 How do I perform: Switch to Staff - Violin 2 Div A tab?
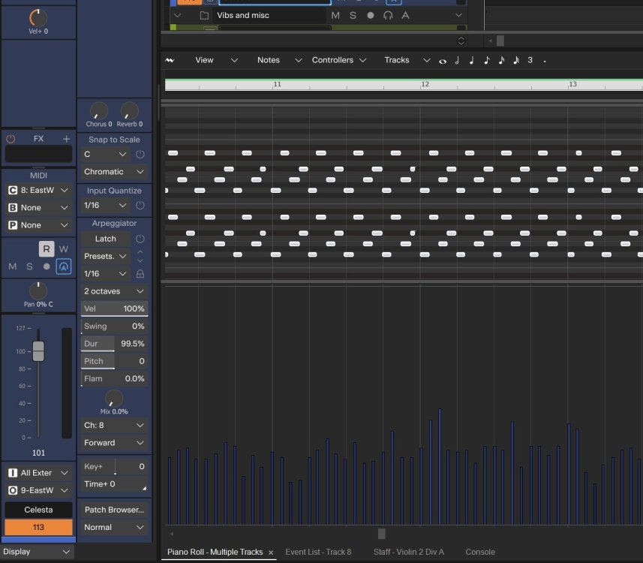point(408,552)
